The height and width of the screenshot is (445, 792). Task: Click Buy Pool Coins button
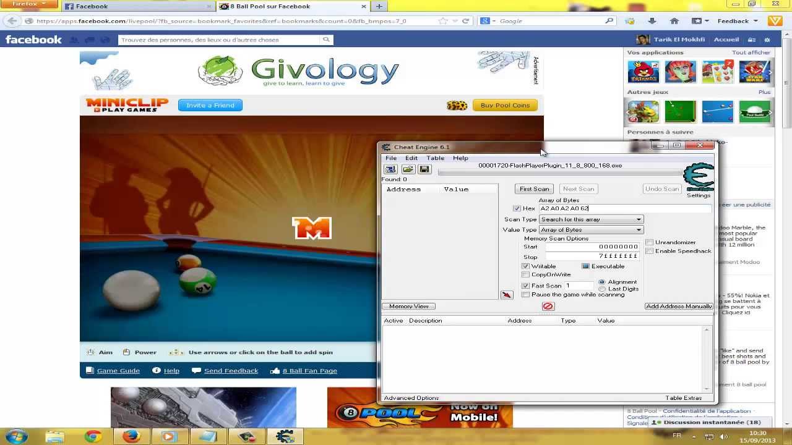505,105
